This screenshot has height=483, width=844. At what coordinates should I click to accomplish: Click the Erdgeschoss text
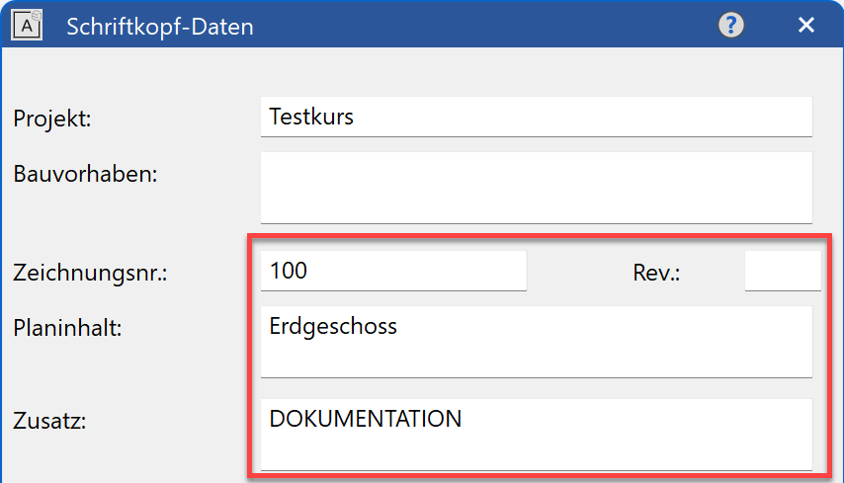pos(333,326)
